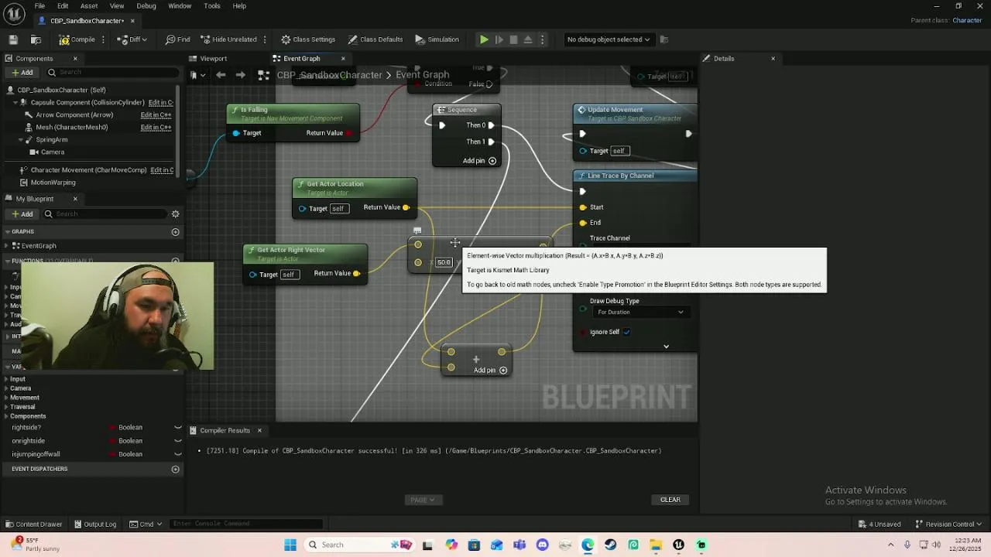Open the Windows Start menu
This screenshot has height=557, width=991.
pos(290,545)
